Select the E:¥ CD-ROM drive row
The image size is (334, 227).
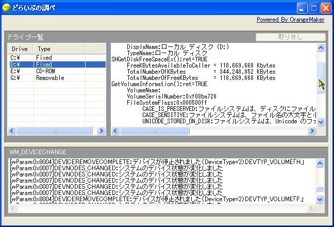click(57, 71)
